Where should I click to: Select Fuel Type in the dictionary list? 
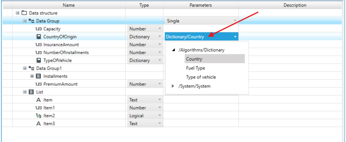[x=195, y=68]
